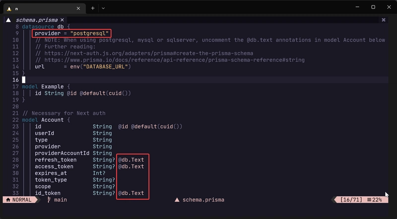Click the NORMAL mode indicator in statusline

22,200
